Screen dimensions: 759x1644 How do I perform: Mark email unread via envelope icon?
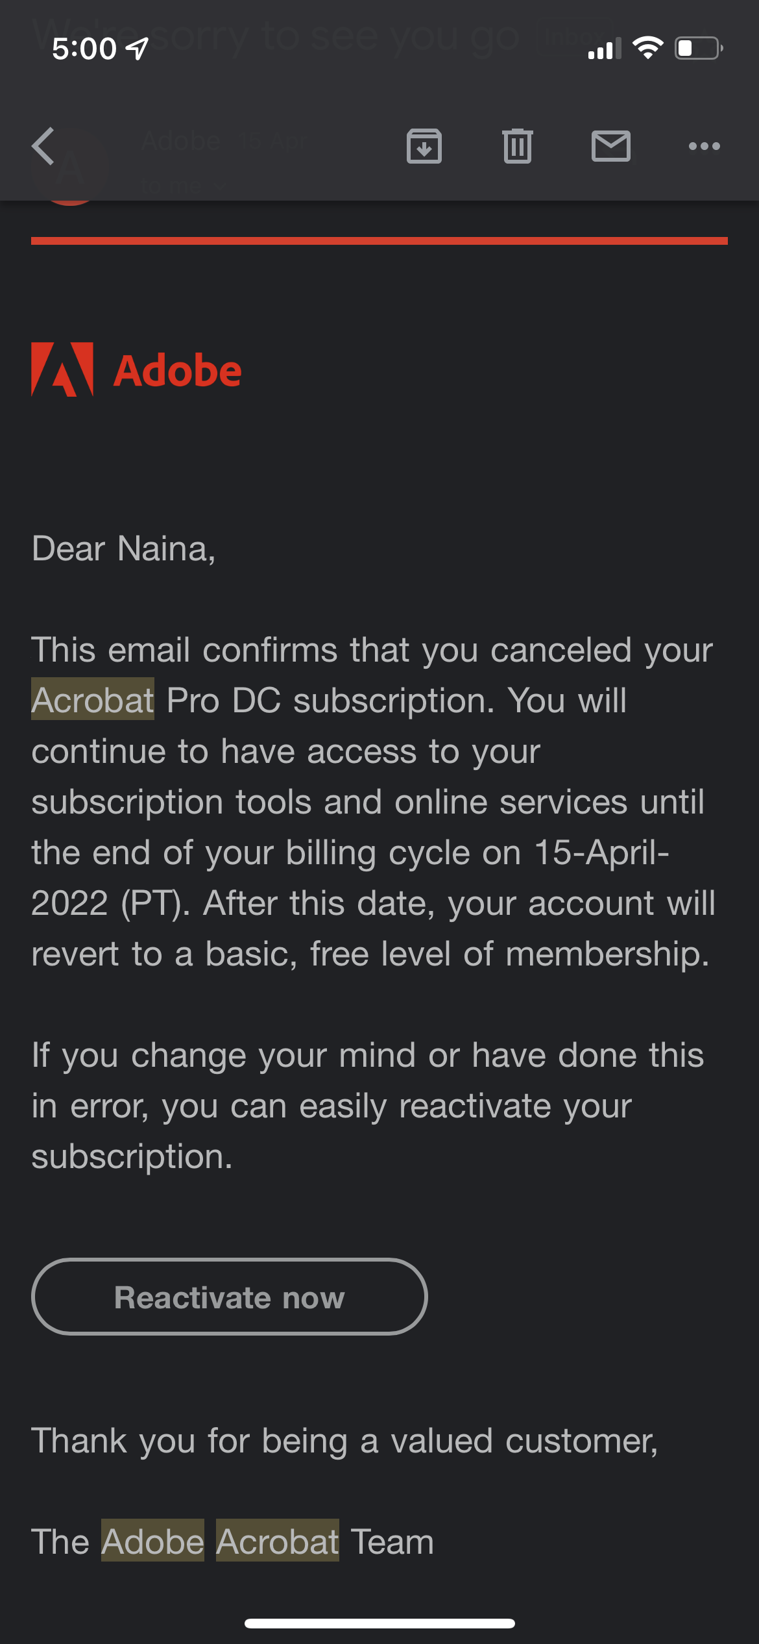pos(611,146)
